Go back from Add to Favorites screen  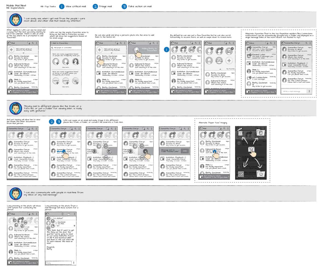(51, 43)
